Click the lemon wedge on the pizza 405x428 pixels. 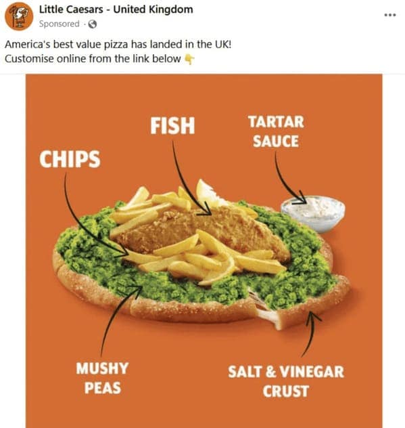tap(208, 194)
